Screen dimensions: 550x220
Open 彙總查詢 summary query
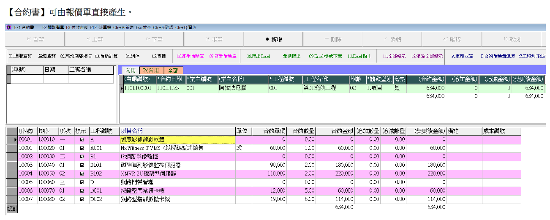(x=46, y=56)
